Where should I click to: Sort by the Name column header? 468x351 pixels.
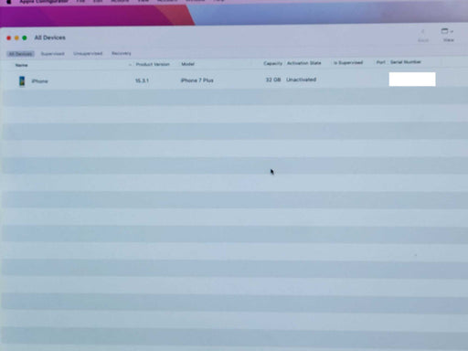[x=21, y=65]
